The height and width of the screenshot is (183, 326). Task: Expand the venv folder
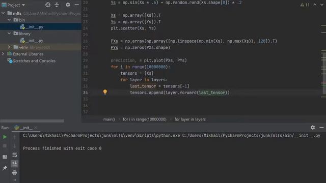9,47
